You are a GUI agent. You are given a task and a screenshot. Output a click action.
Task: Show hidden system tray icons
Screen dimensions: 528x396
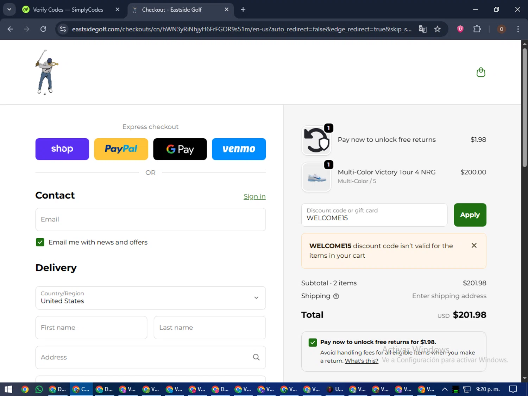(x=445, y=389)
